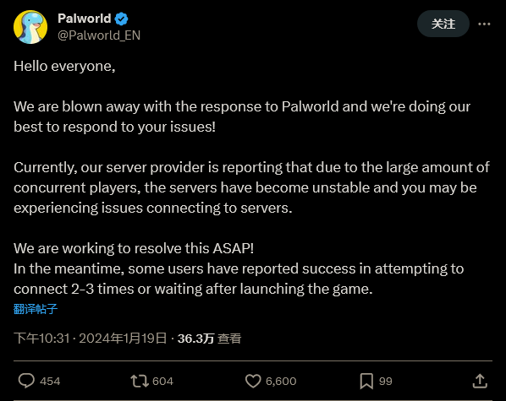Screen dimensions: 506x401
Task: Click the 99 bookmarks count
Action: pyautogui.click(x=386, y=382)
